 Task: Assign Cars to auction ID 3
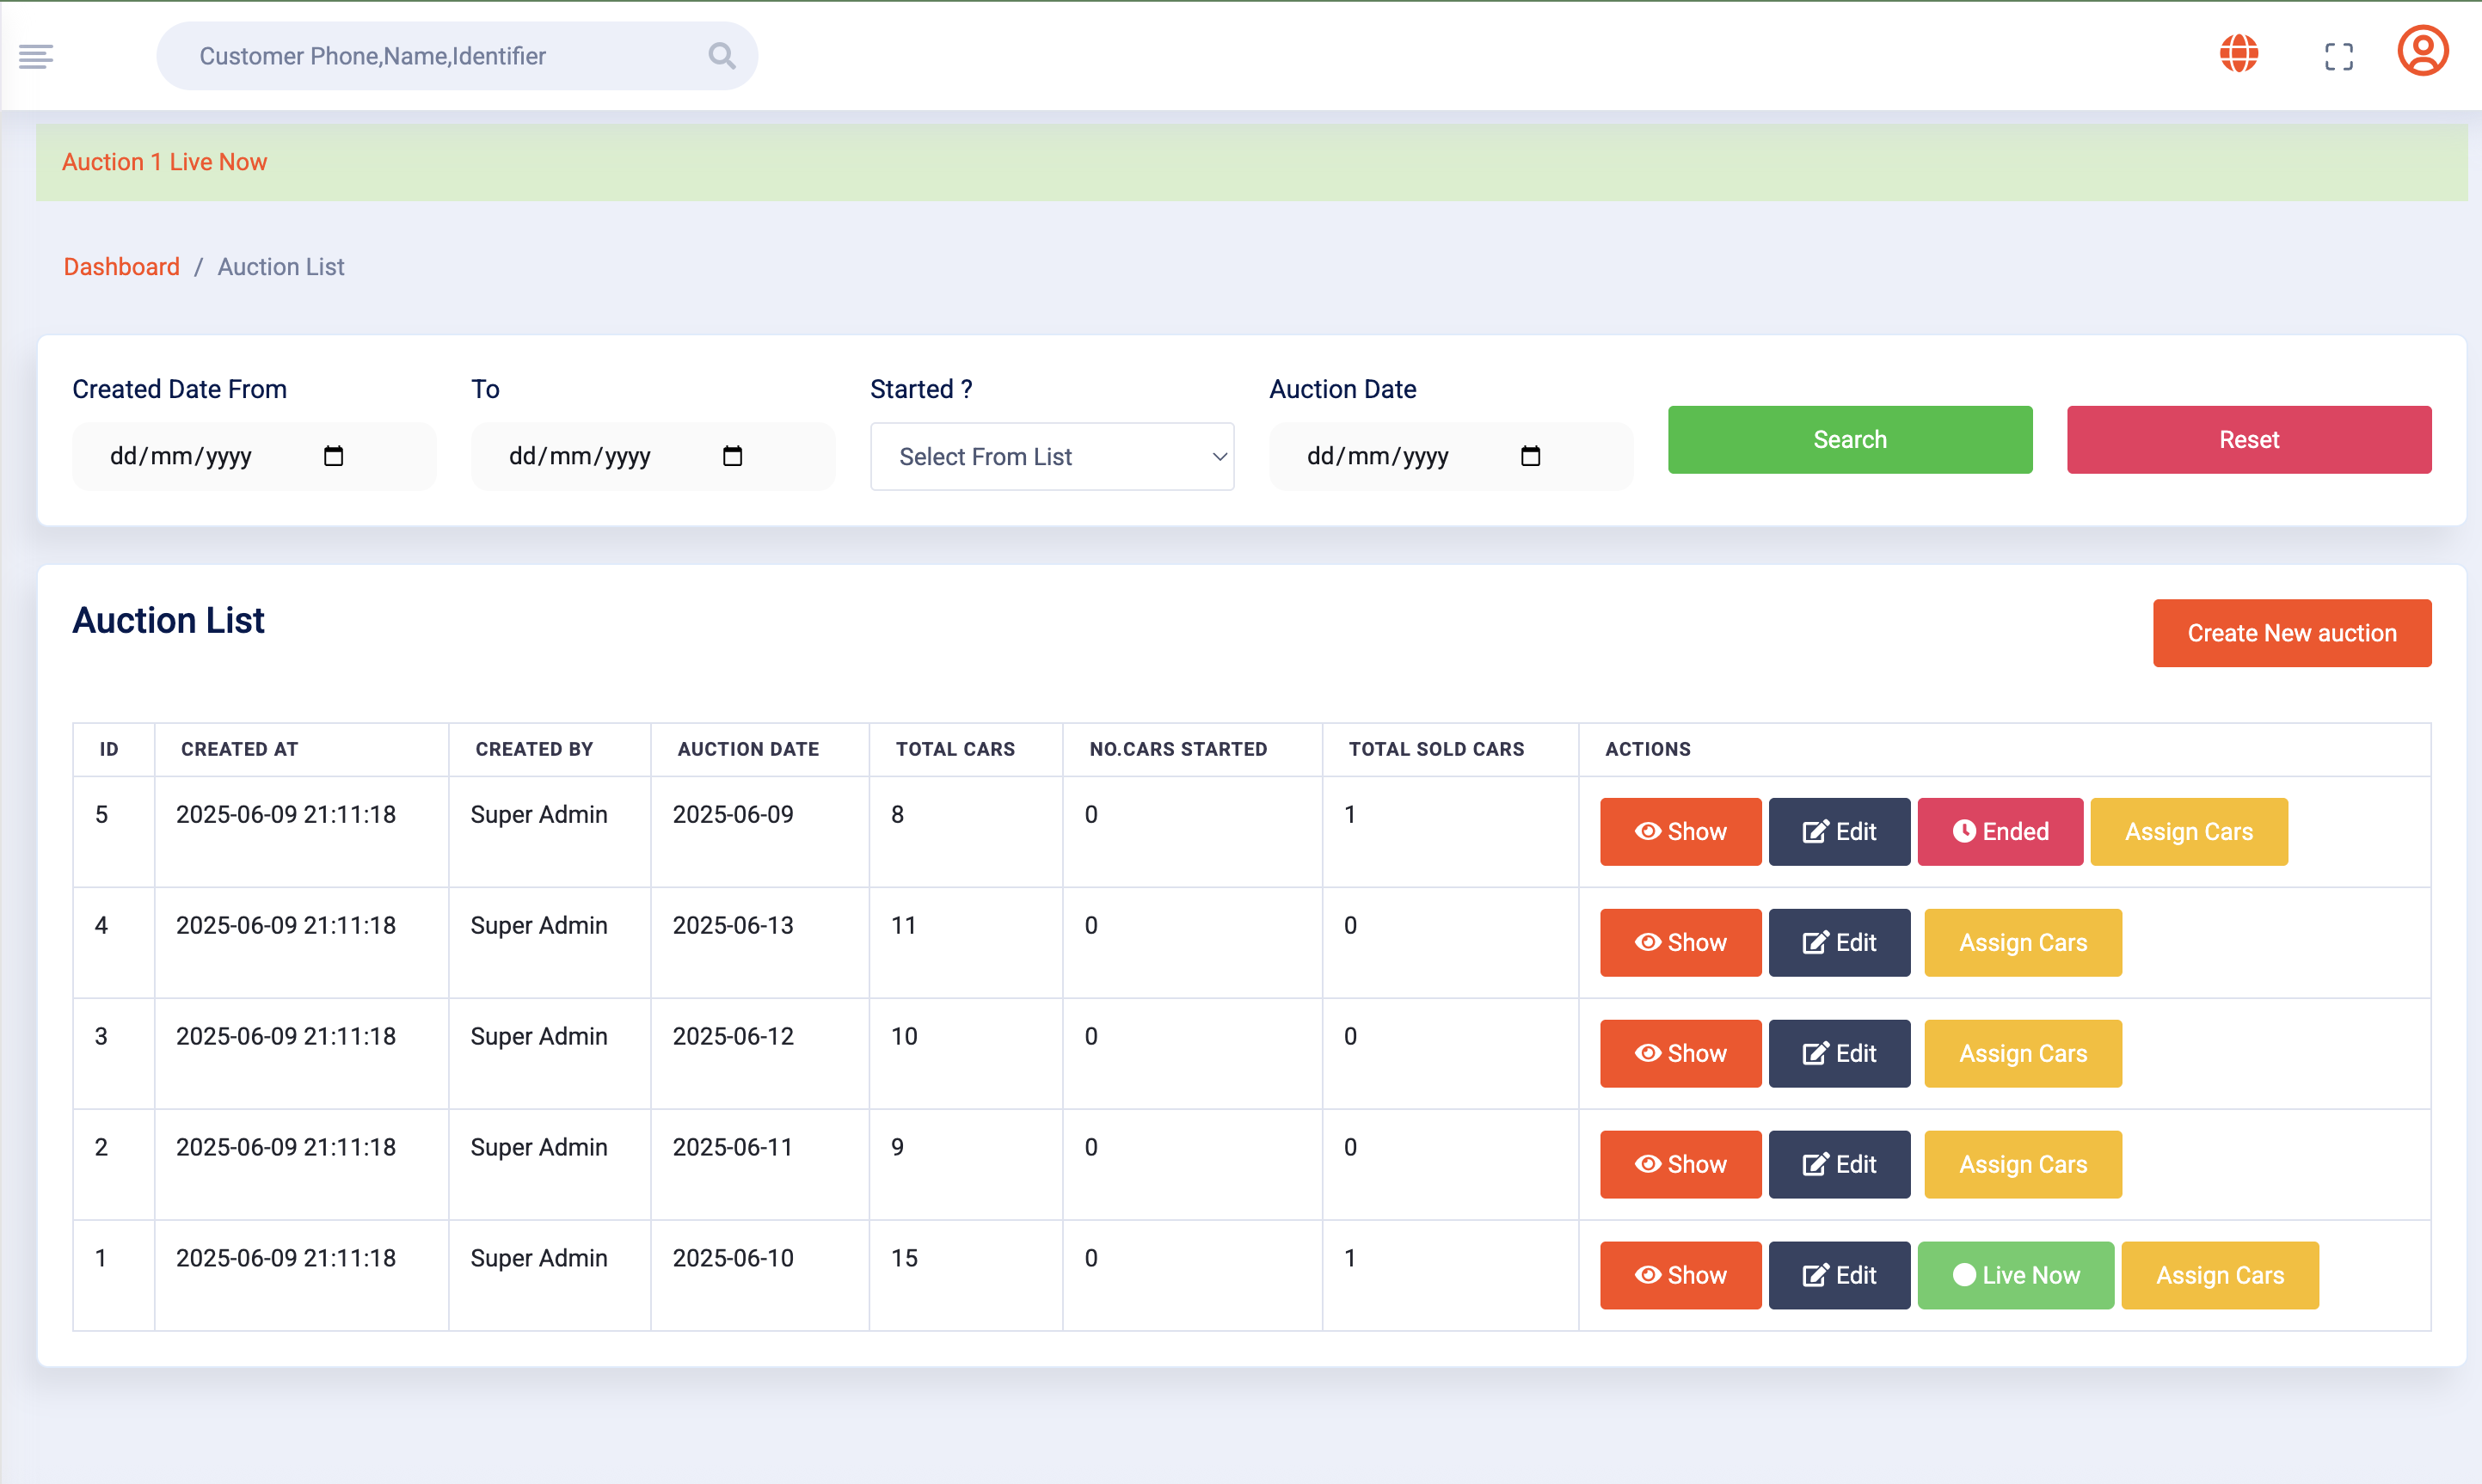tap(2022, 1053)
